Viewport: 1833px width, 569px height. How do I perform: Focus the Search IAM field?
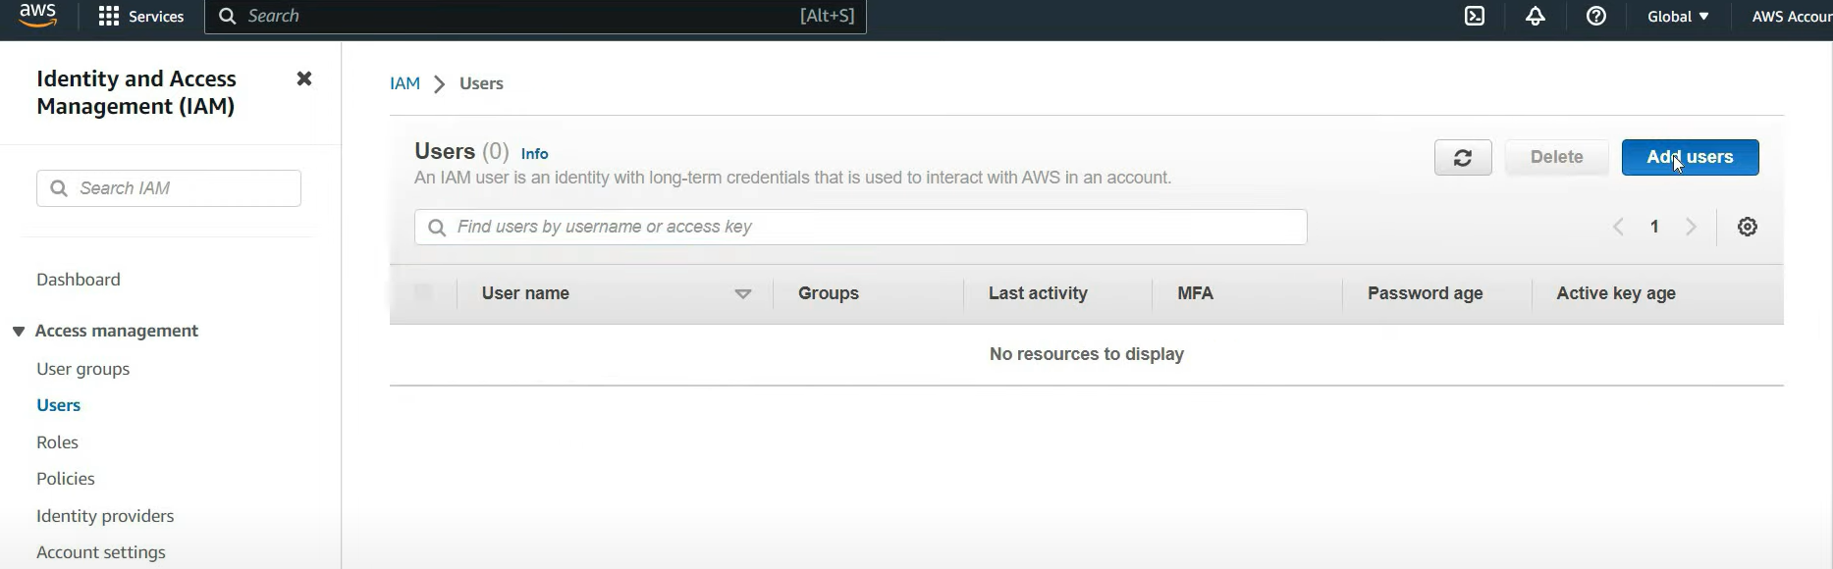click(169, 188)
